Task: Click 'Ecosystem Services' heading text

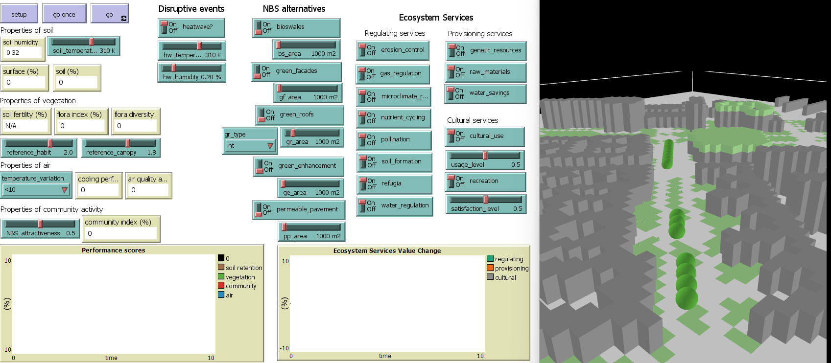Action: click(x=436, y=18)
